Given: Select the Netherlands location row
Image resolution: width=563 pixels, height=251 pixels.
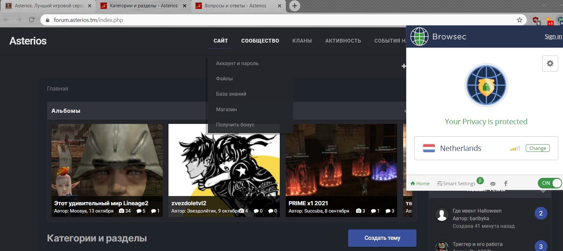Looking at the screenshot, I should (x=486, y=148).
